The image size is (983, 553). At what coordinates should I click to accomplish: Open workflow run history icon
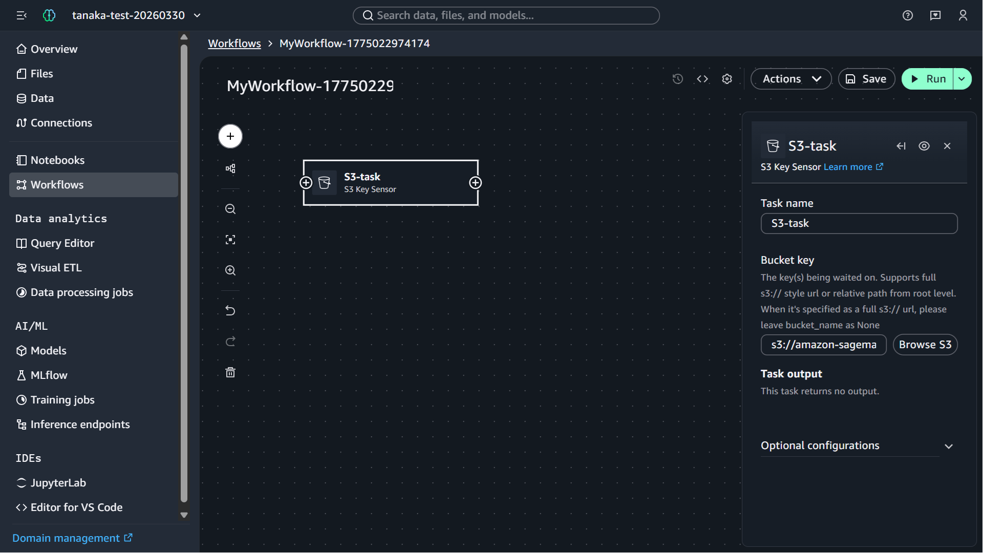click(x=678, y=79)
